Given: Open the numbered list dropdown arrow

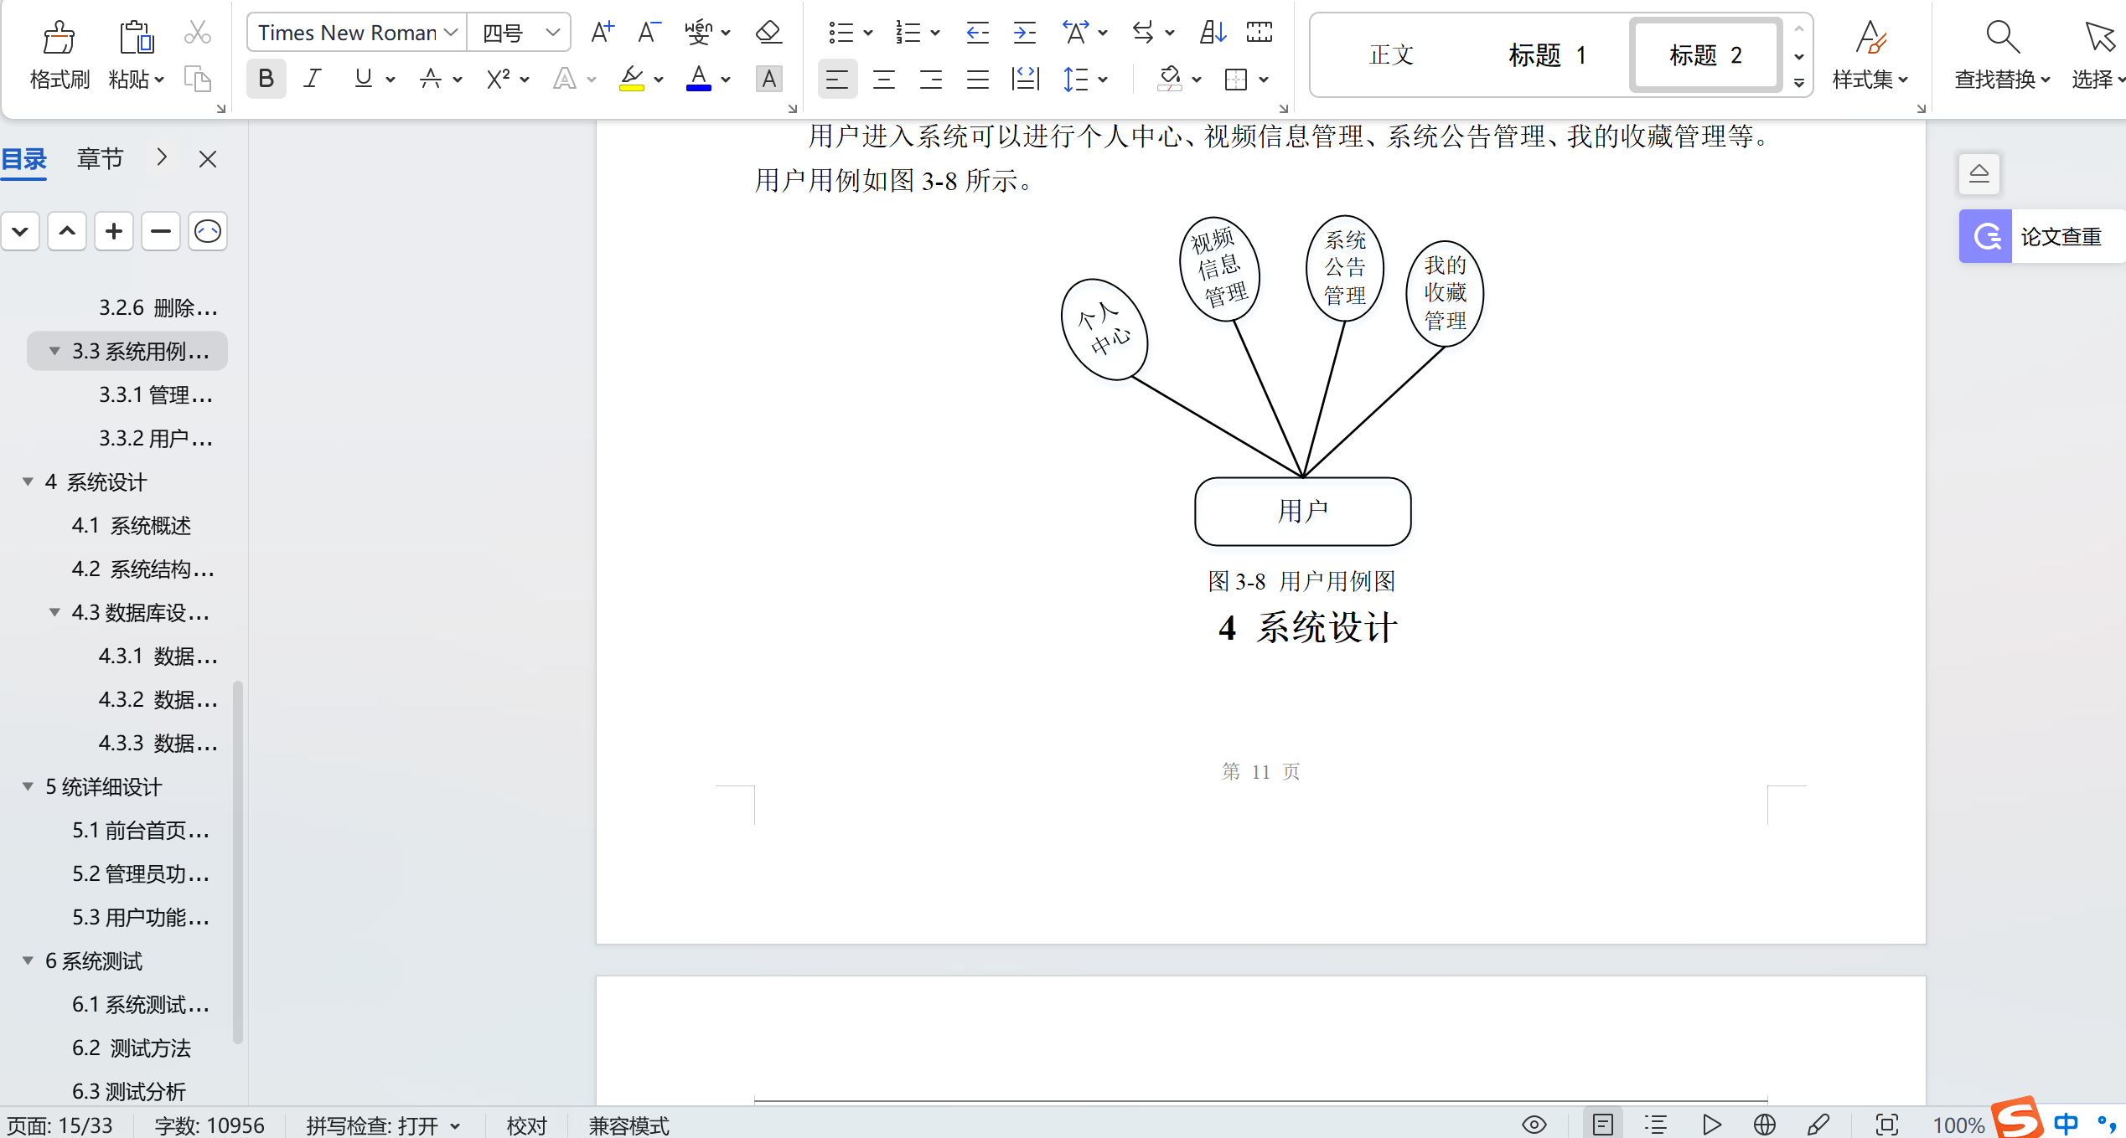Looking at the screenshot, I should click(935, 33).
